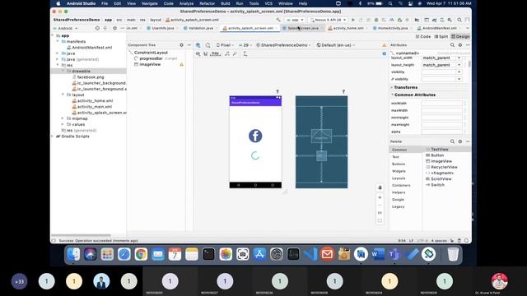Select the Buttons palette category
The height and width of the screenshot is (296, 527).
coord(399,164)
